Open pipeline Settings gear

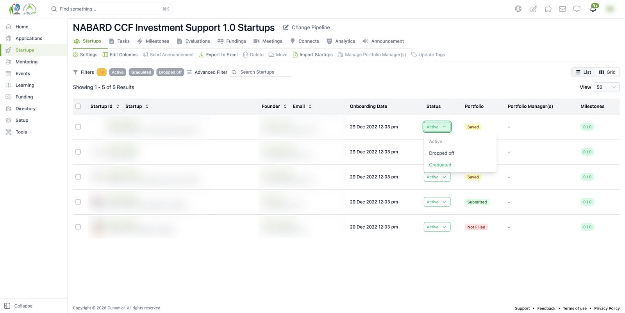(85, 55)
